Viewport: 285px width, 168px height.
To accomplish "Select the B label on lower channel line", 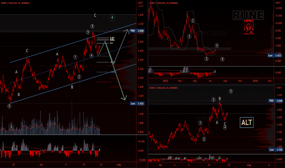I will point(72,87).
